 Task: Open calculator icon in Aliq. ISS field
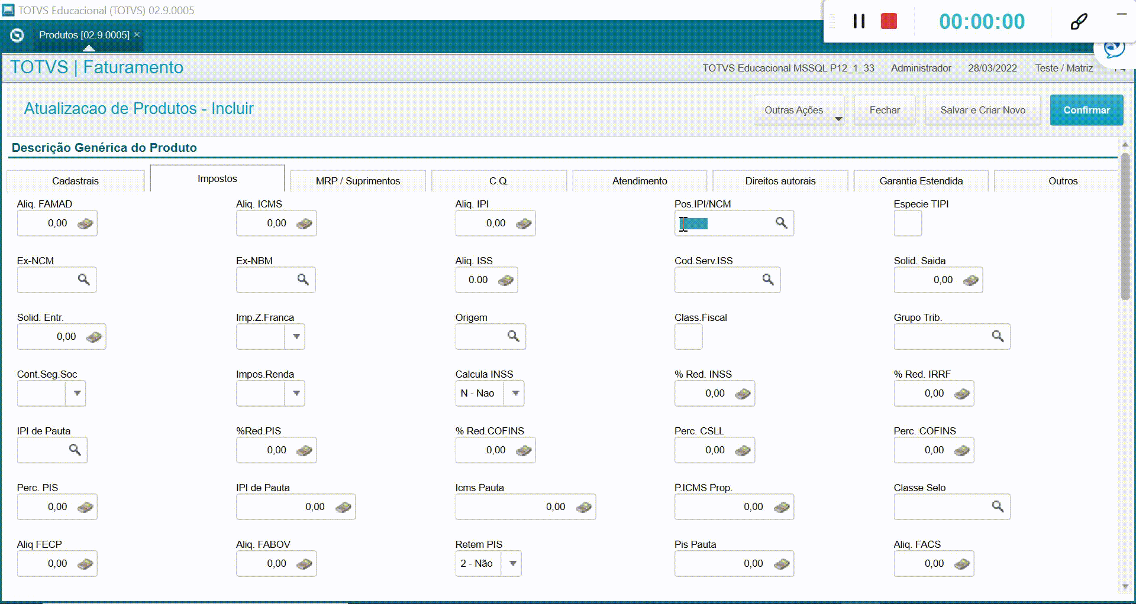[x=506, y=281]
